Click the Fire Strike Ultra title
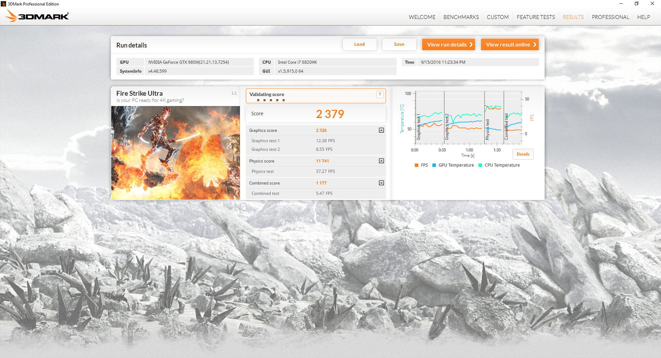Image resolution: width=661 pixels, height=358 pixels. [139, 93]
